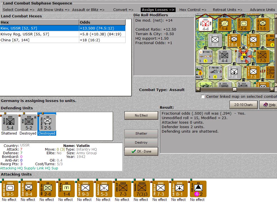Image resolution: width=277 pixels, height=202 pixels.
Task: Select the 2nd GD Inf 9-3 attacking unit
Action: (x=85, y=189)
